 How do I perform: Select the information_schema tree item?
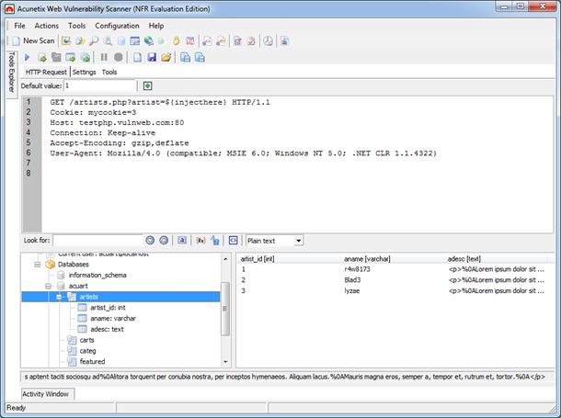tap(97, 275)
